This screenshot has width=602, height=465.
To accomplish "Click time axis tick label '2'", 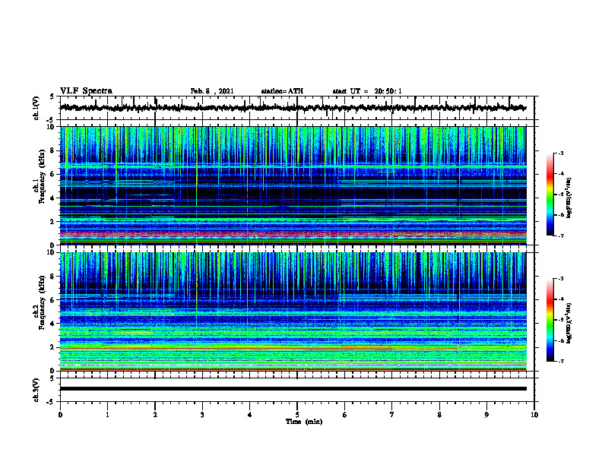I will (155, 415).
